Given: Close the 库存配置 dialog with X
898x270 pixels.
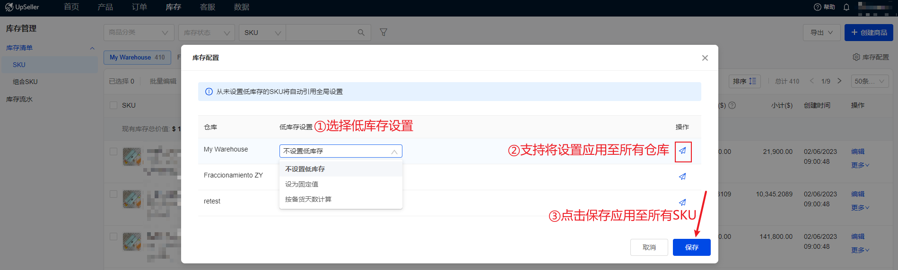Looking at the screenshot, I should 705,58.
